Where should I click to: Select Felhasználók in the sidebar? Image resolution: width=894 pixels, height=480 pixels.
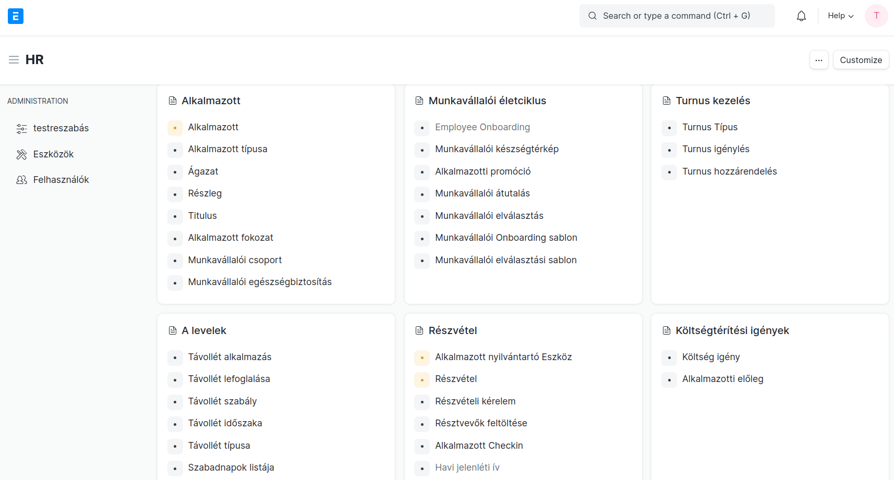pyautogui.click(x=61, y=180)
